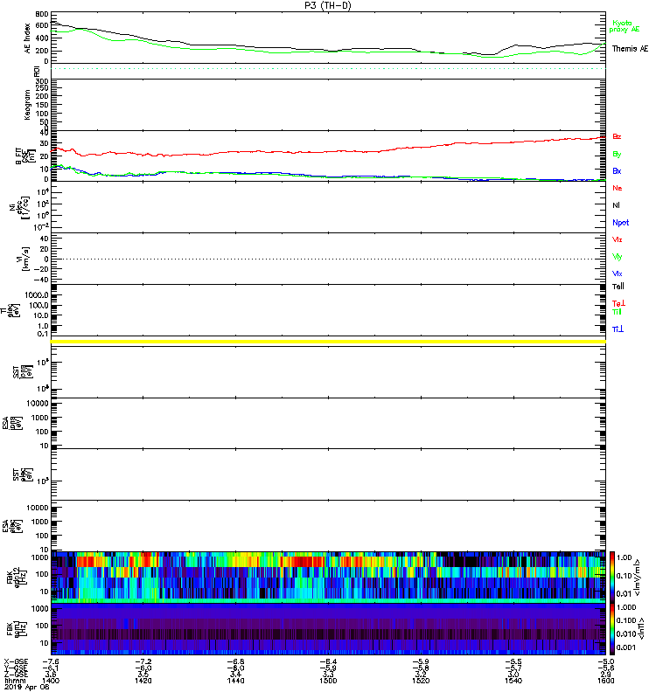This screenshot has width=656, height=699.
Task: Click the "1600" time axis label
Action: click(x=605, y=681)
